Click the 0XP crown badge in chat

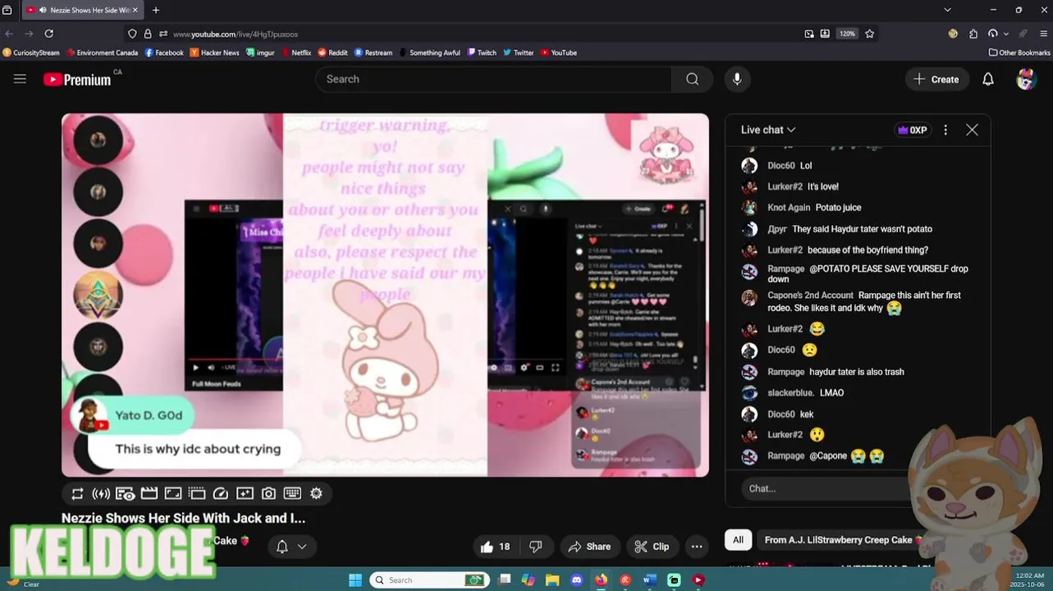(x=913, y=130)
